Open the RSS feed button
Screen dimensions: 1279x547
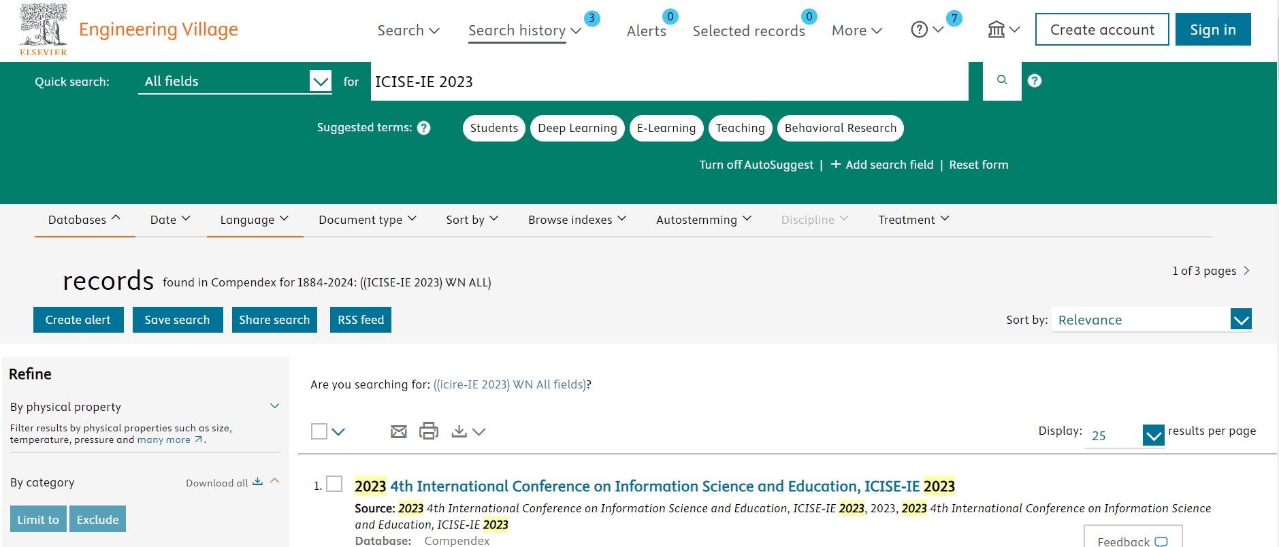click(361, 320)
